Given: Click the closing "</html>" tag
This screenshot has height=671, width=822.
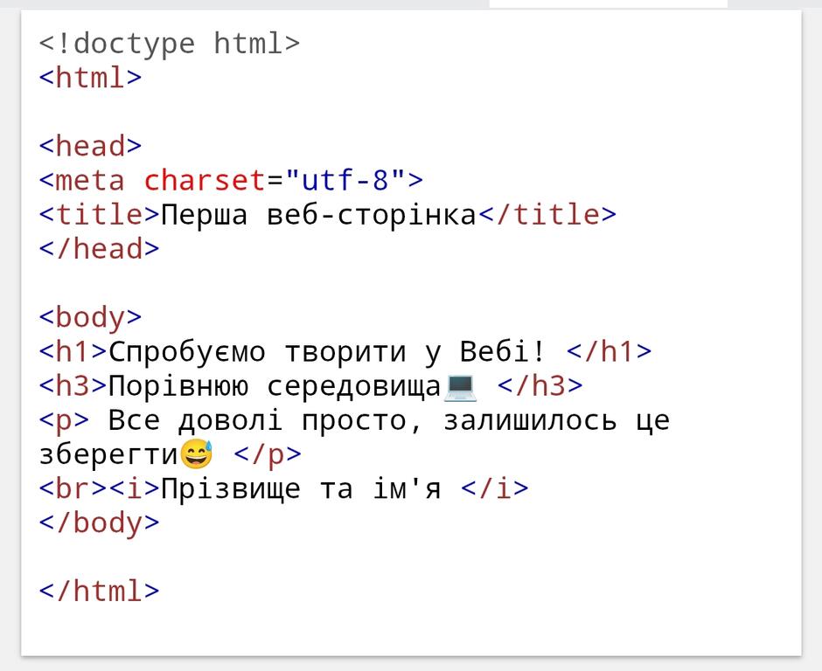Looking at the screenshot, I should (x=99, y=591).
